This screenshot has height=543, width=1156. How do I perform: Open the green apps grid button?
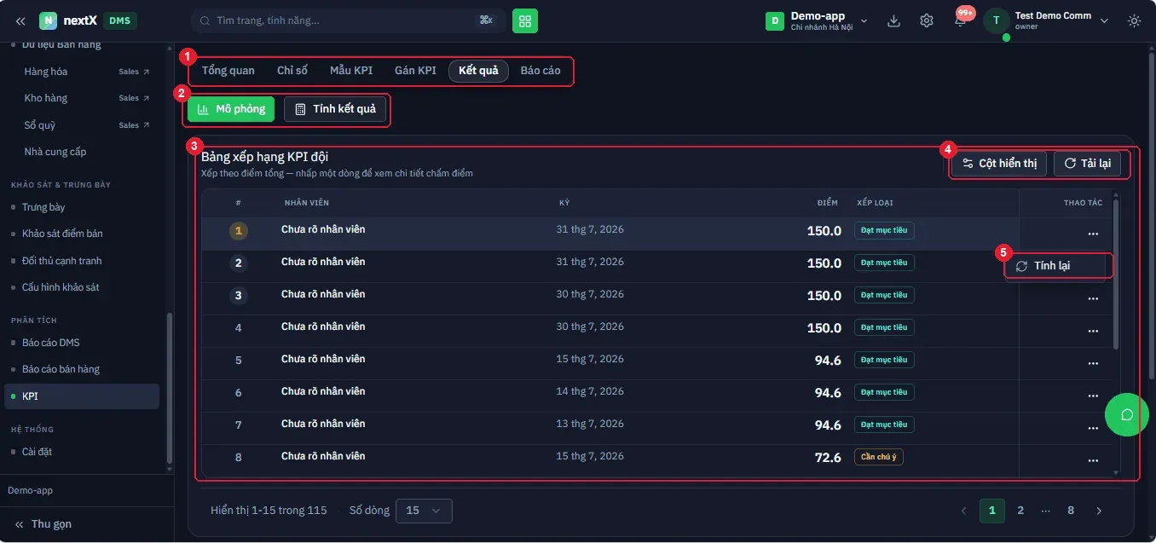(525, 20)
